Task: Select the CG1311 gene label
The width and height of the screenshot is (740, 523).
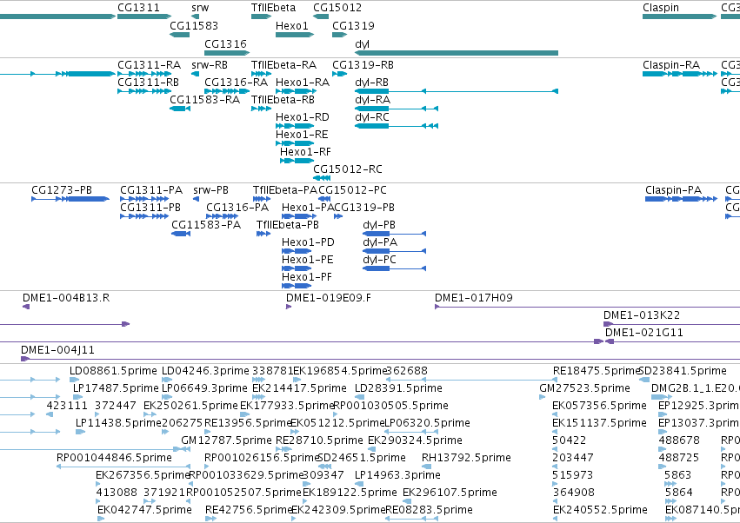Action: point(138,8)
